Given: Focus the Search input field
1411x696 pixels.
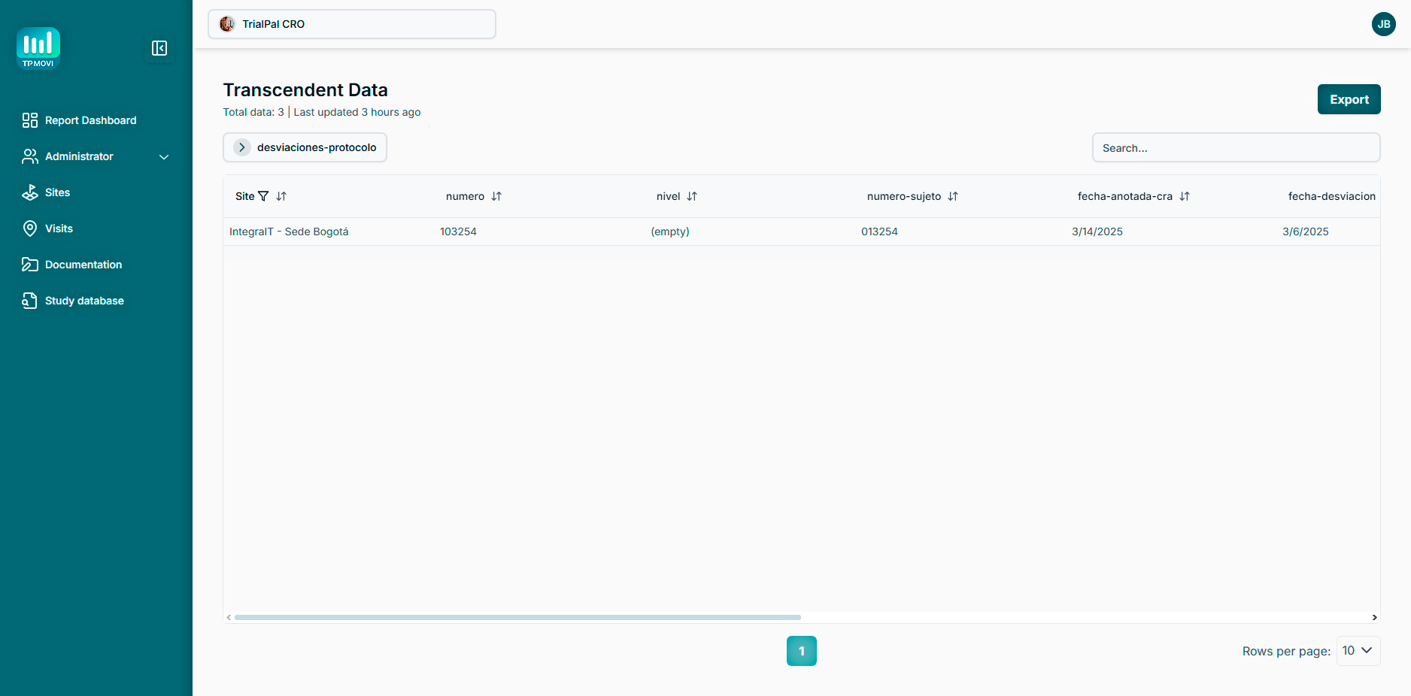Looking at the screenshot, I should click(x=1235, y=148).
